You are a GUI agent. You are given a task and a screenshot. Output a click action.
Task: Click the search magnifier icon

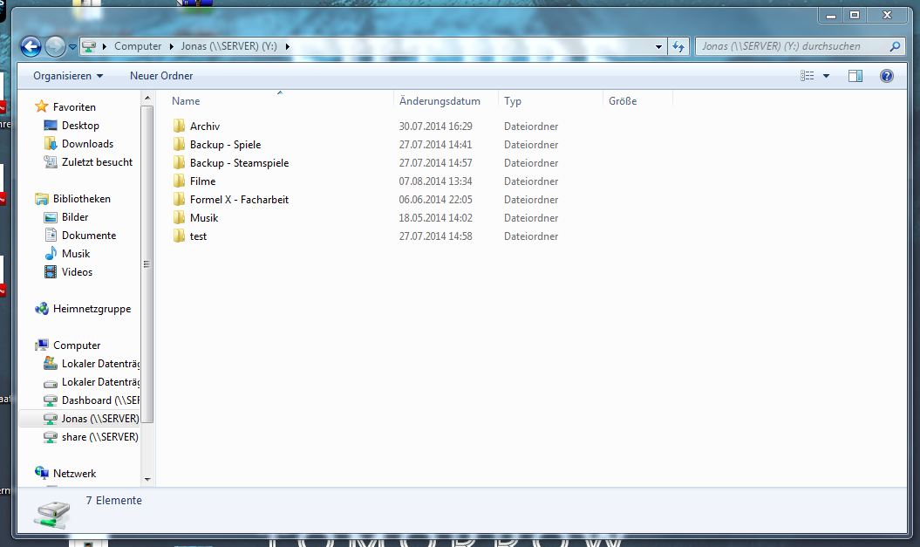click(895, 46)
